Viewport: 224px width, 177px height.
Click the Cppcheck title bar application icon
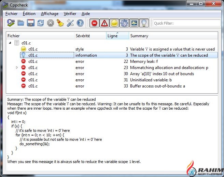pos(5,5)
